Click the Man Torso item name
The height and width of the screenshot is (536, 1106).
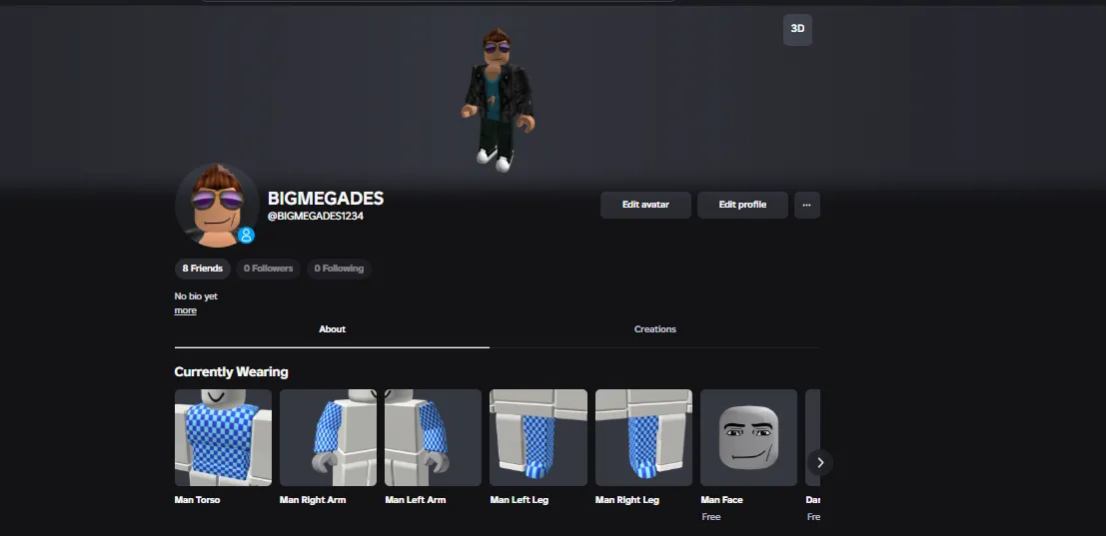(197, 500)
